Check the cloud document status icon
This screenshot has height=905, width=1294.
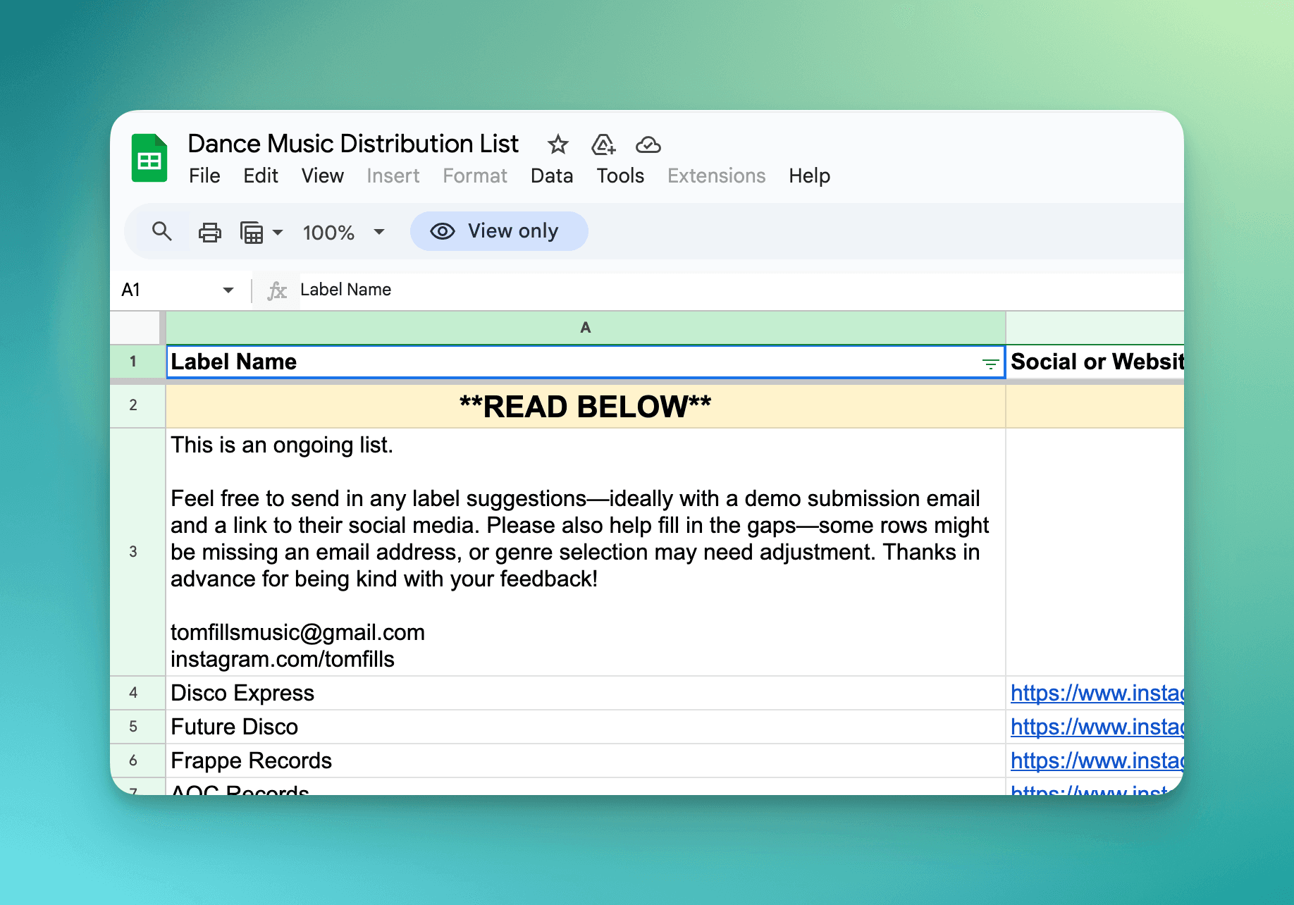648,144
